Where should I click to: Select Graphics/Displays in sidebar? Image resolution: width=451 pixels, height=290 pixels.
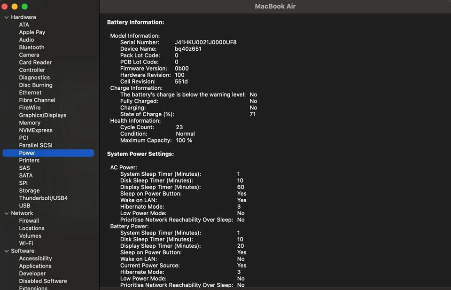tap(43, 115)
